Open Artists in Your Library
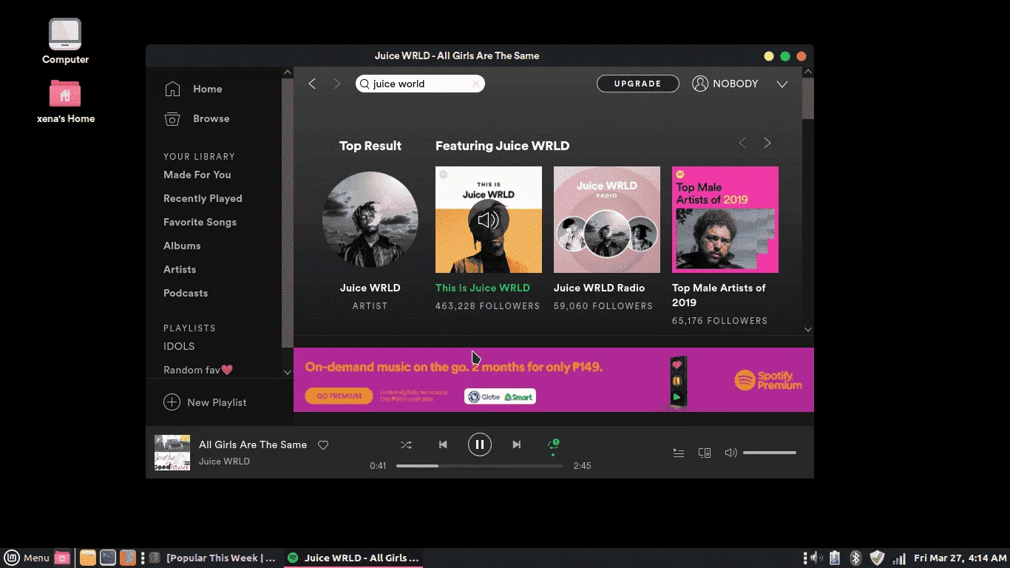This screenshot has height=568, width=1010. [180, 269]
